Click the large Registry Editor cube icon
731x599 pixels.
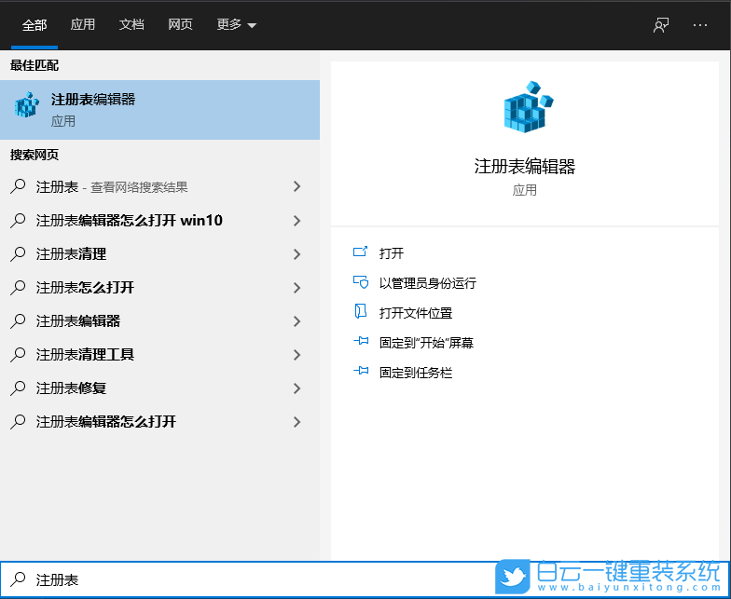click(528, 107)
